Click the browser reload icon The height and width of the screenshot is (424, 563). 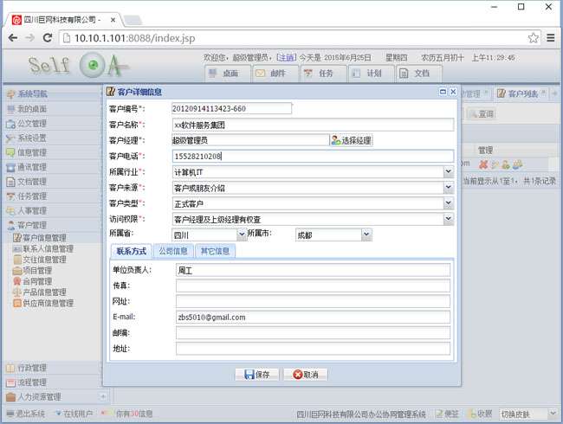(48, 38)
